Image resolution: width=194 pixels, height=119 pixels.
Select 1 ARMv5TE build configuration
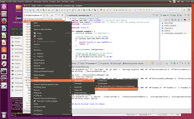click(116, 81)
